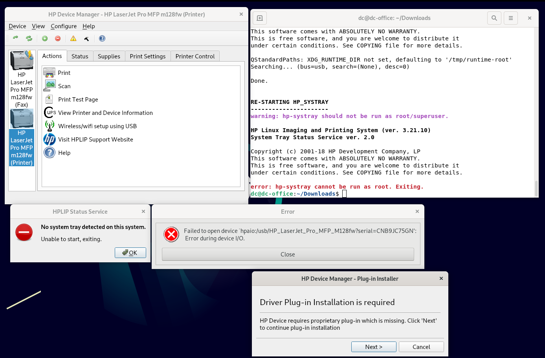Click Close in the Error dialog

tap(288, 254)
